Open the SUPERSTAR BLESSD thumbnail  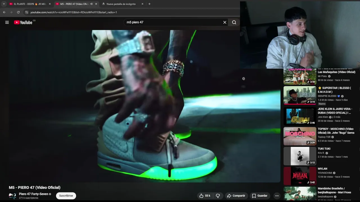pos(300,95)
